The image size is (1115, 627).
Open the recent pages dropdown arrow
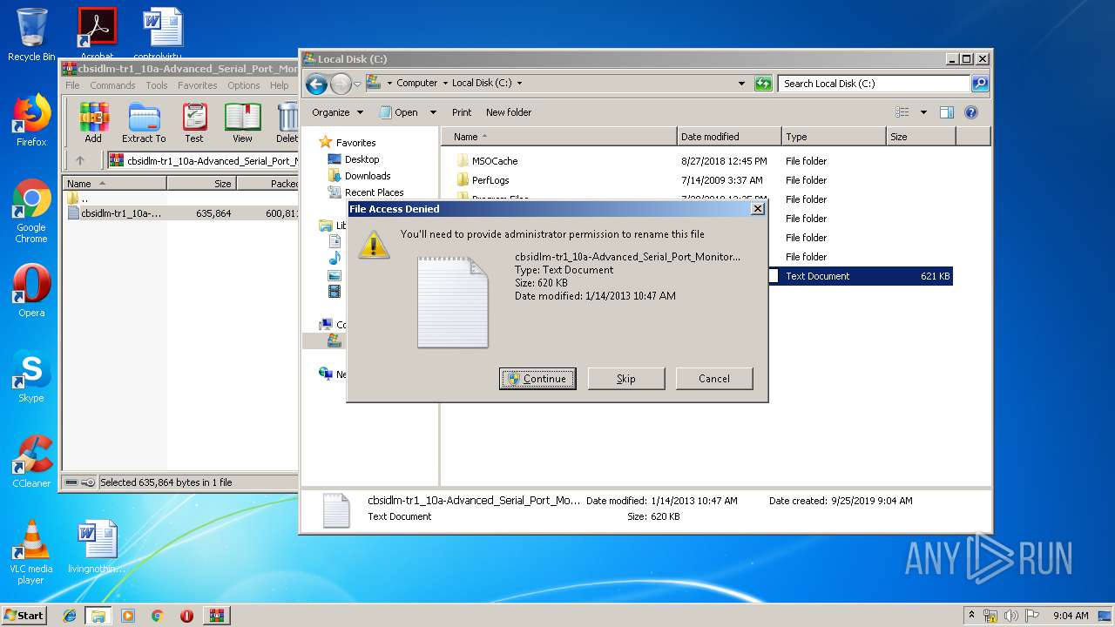click(357, 84)
